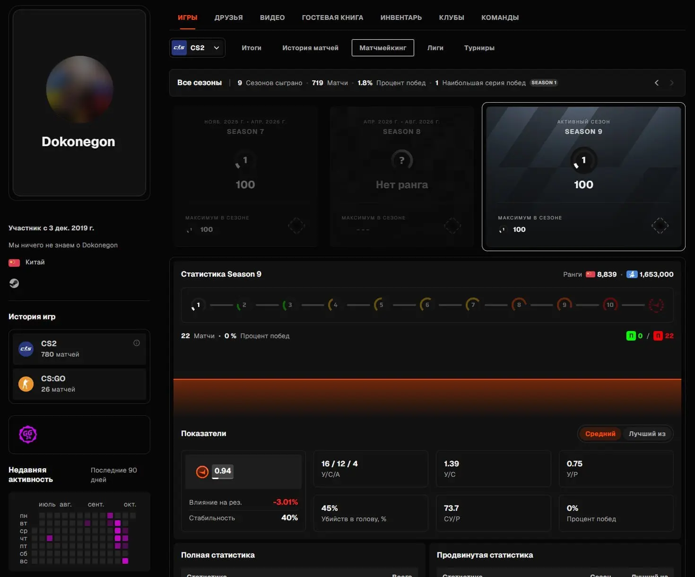Viewport: 695px width, 577px height.
Task: Click the Dokonegon username
Action: [78, 141]
